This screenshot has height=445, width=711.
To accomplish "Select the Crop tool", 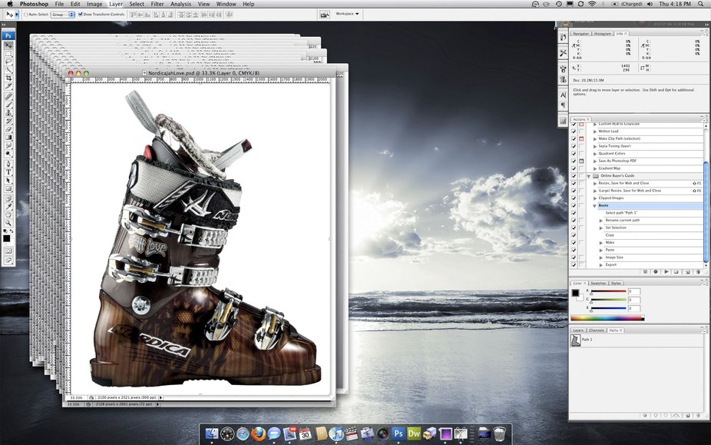I will [x=8, y=78].
